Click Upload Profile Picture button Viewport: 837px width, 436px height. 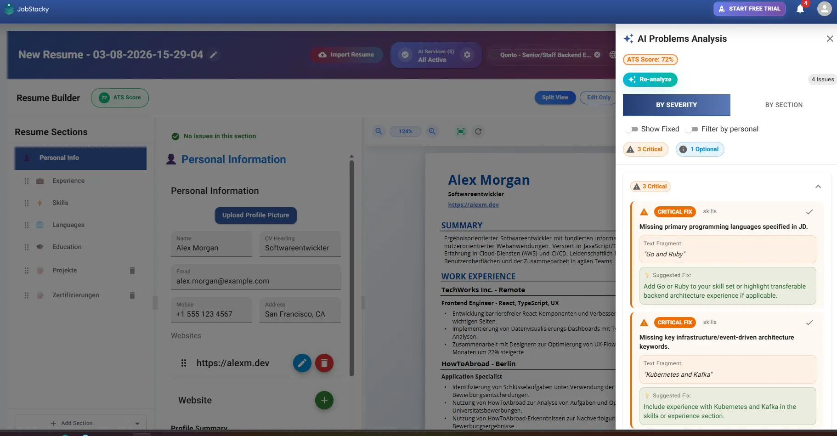coord(256,215)
